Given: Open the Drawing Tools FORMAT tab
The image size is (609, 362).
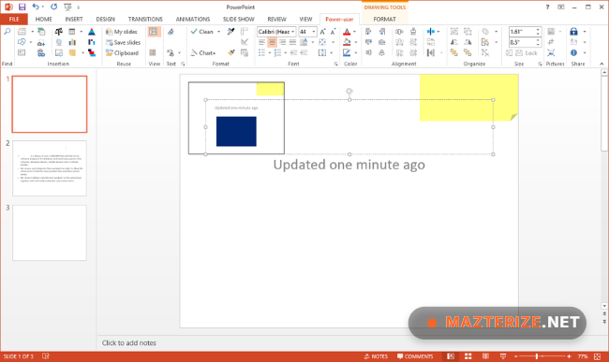Looking at the screenshot, I should [x=384, y=19].
